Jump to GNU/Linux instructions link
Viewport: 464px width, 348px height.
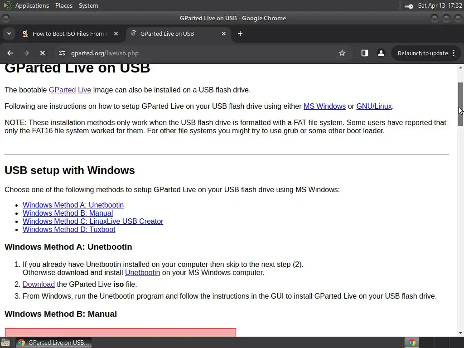(x=374, y=106)
